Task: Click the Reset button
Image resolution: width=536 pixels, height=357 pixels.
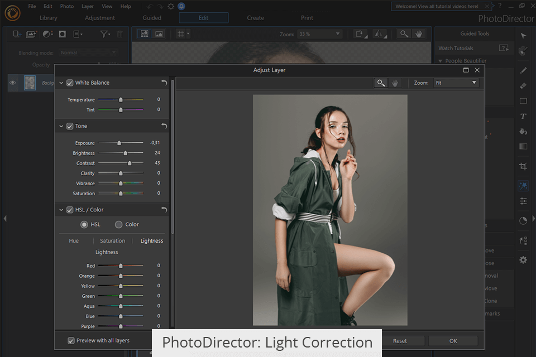Action: point(400,341)
